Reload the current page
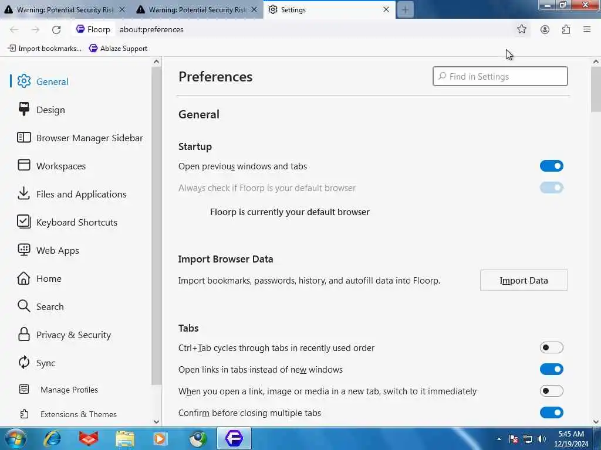 tap(56, 29)
